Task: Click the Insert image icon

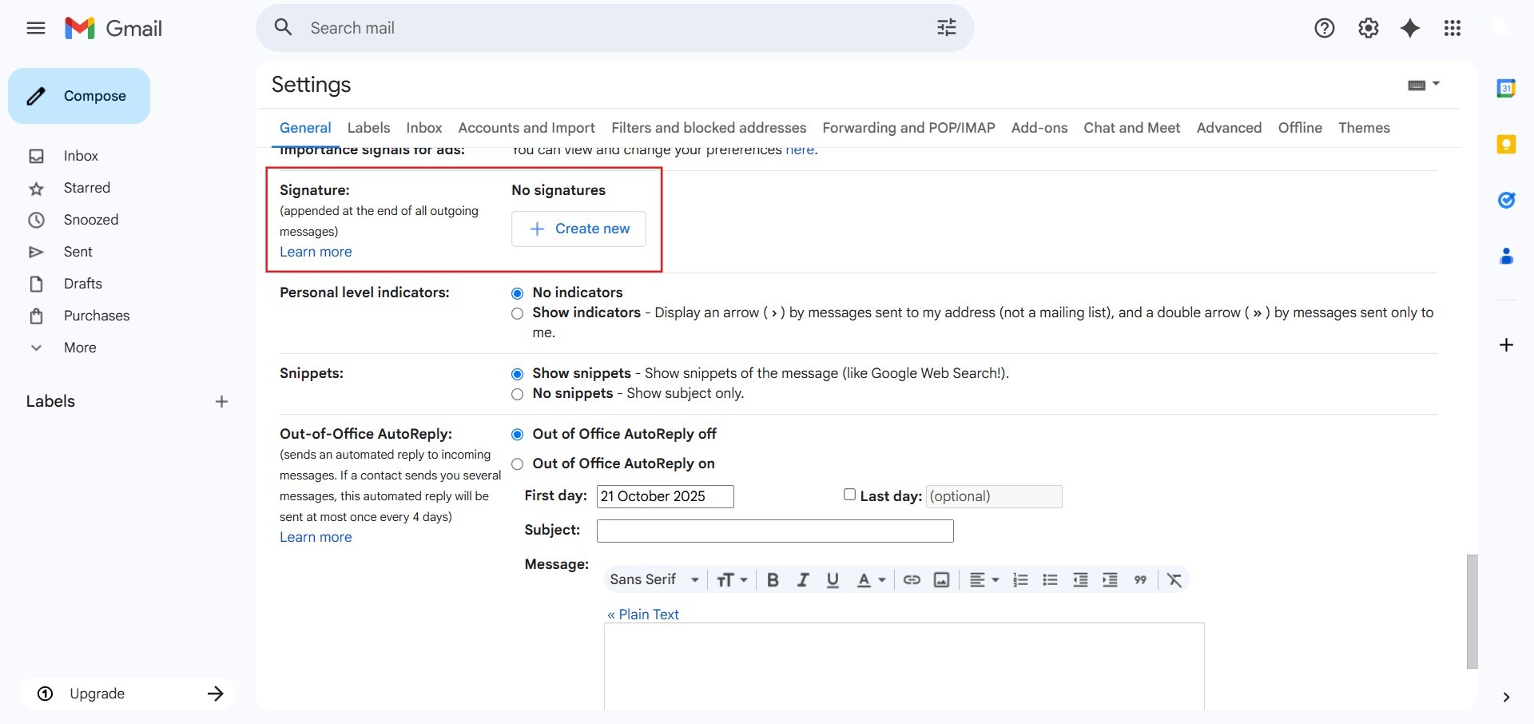Action: coord(941,580)
